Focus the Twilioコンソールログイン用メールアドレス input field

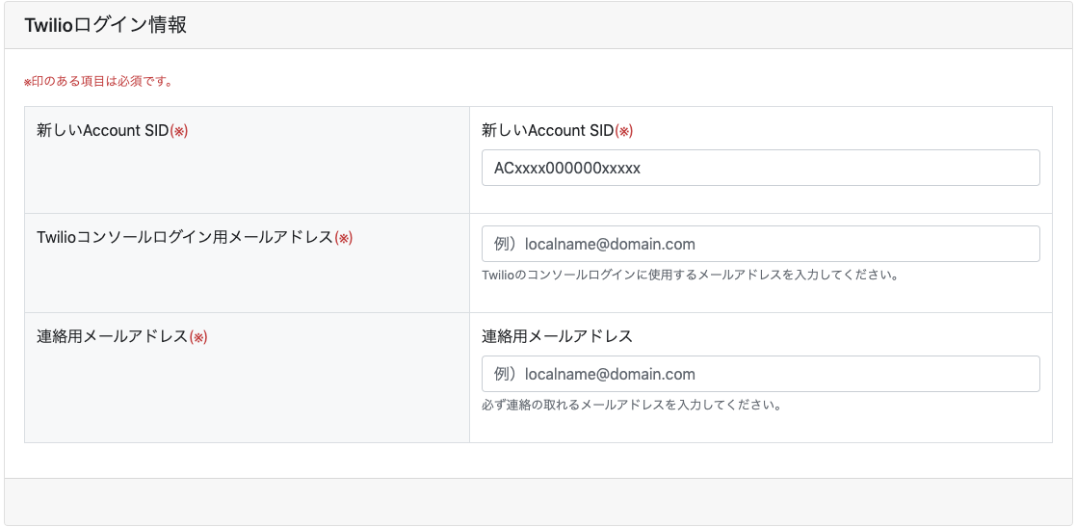coord(760,244)
